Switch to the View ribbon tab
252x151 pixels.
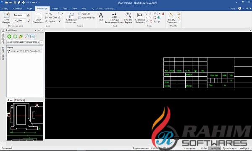(74, 8)
